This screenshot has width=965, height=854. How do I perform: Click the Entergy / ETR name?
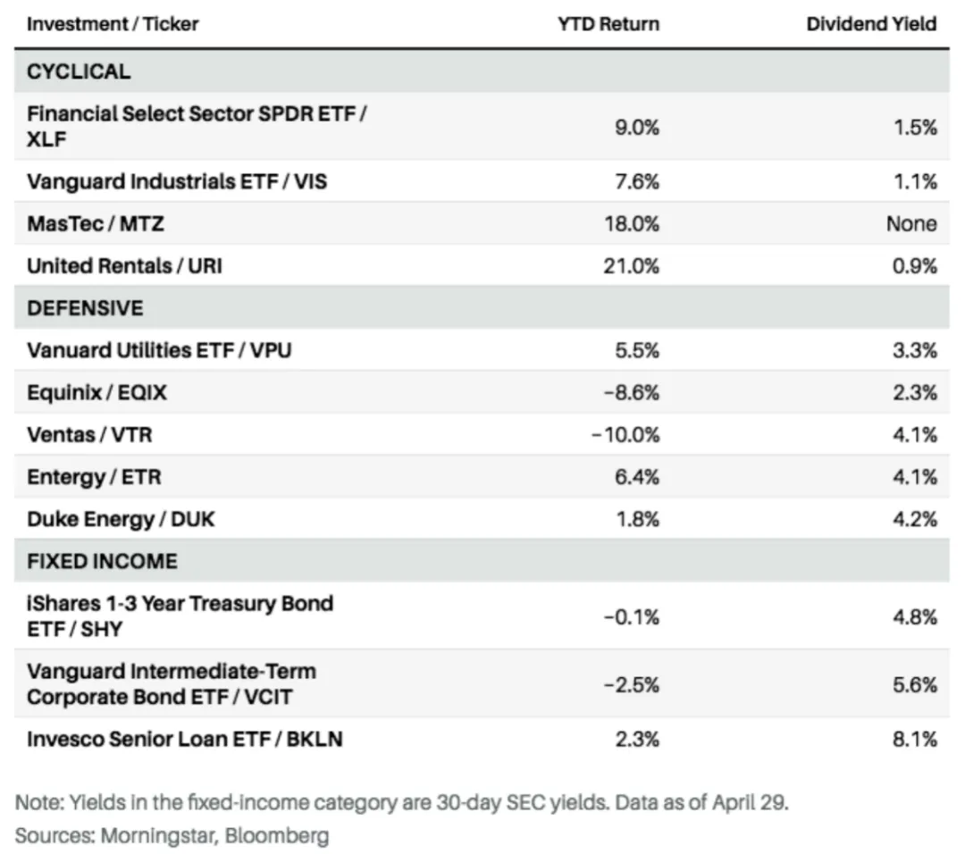[x=94, y=477]
